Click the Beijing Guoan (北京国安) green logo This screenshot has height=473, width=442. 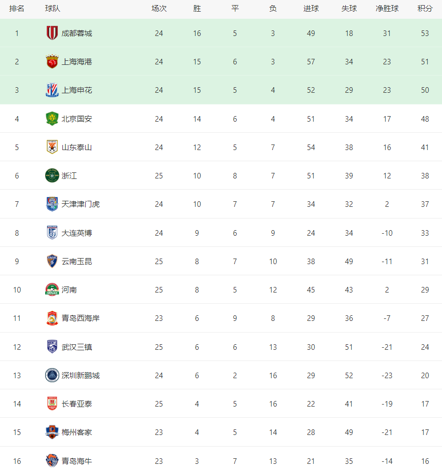click(x=52, y=119)
